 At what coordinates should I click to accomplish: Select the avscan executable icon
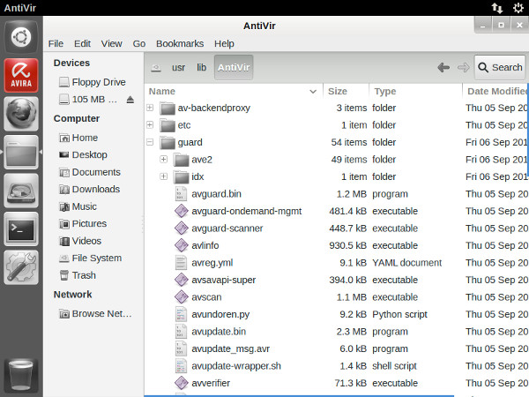point(181,297)
